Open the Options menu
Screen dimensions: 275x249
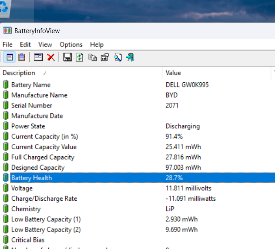(71, 44)
